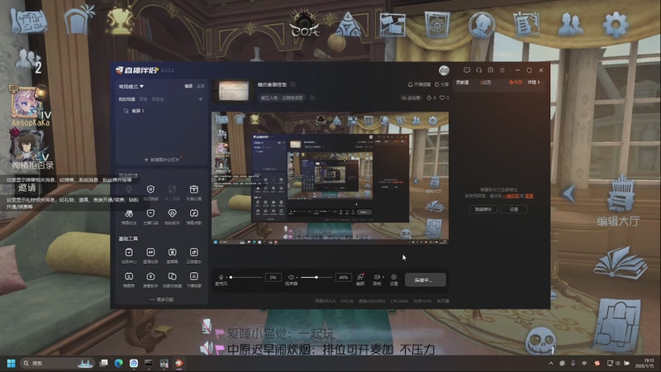
Task: Open the COA emblem in the game top bar
Action: pos(304,24)
